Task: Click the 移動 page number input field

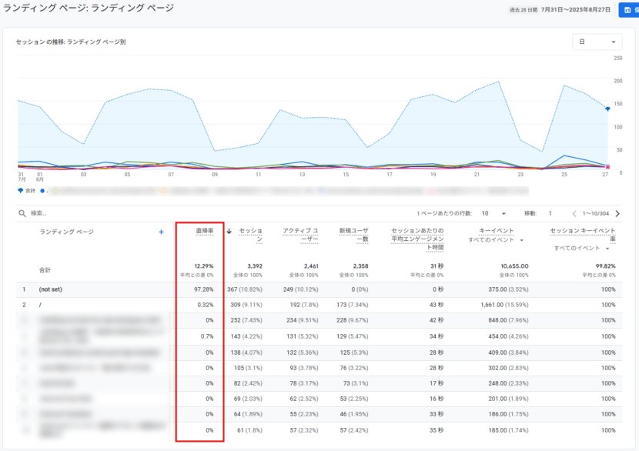Action: [x=550, y=213]
